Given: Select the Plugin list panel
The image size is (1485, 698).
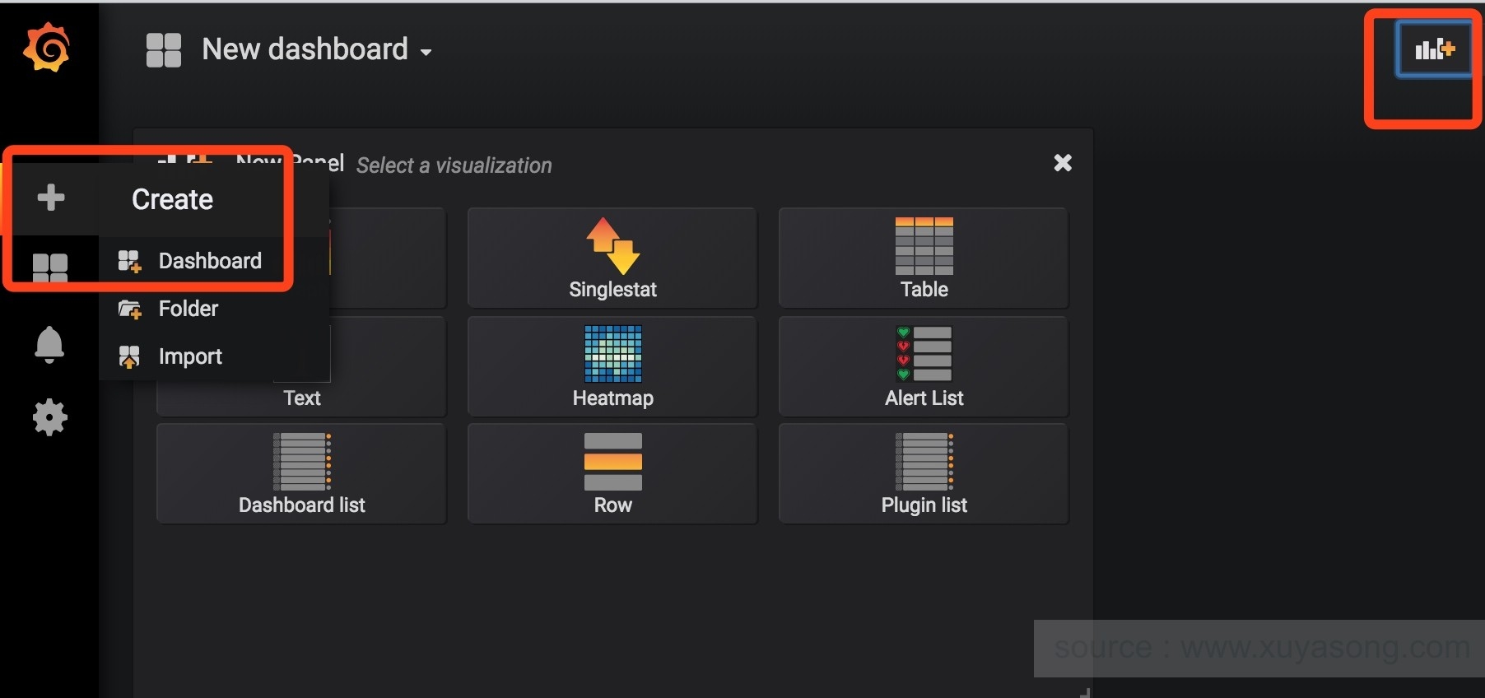Looking at the screenshot, I should pyautogui.click(x=924, y=473).
